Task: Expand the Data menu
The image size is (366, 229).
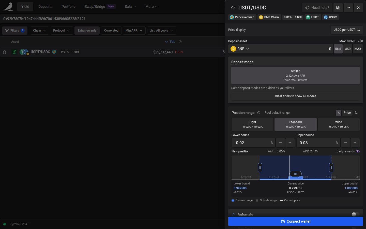Action: (130, 7)
